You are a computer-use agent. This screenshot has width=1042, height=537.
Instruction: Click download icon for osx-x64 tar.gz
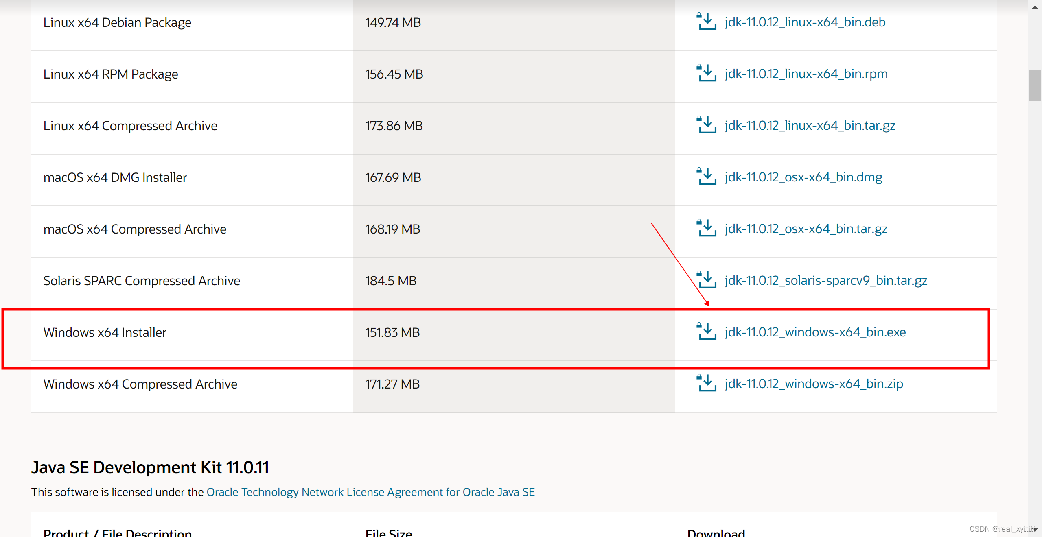[x=707, y=229]
